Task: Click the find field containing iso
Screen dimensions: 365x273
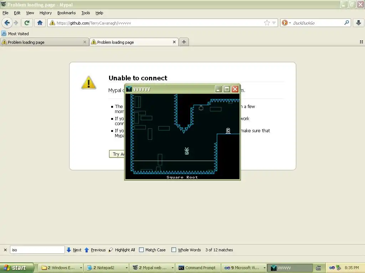Action: click(x=37, y=250)
